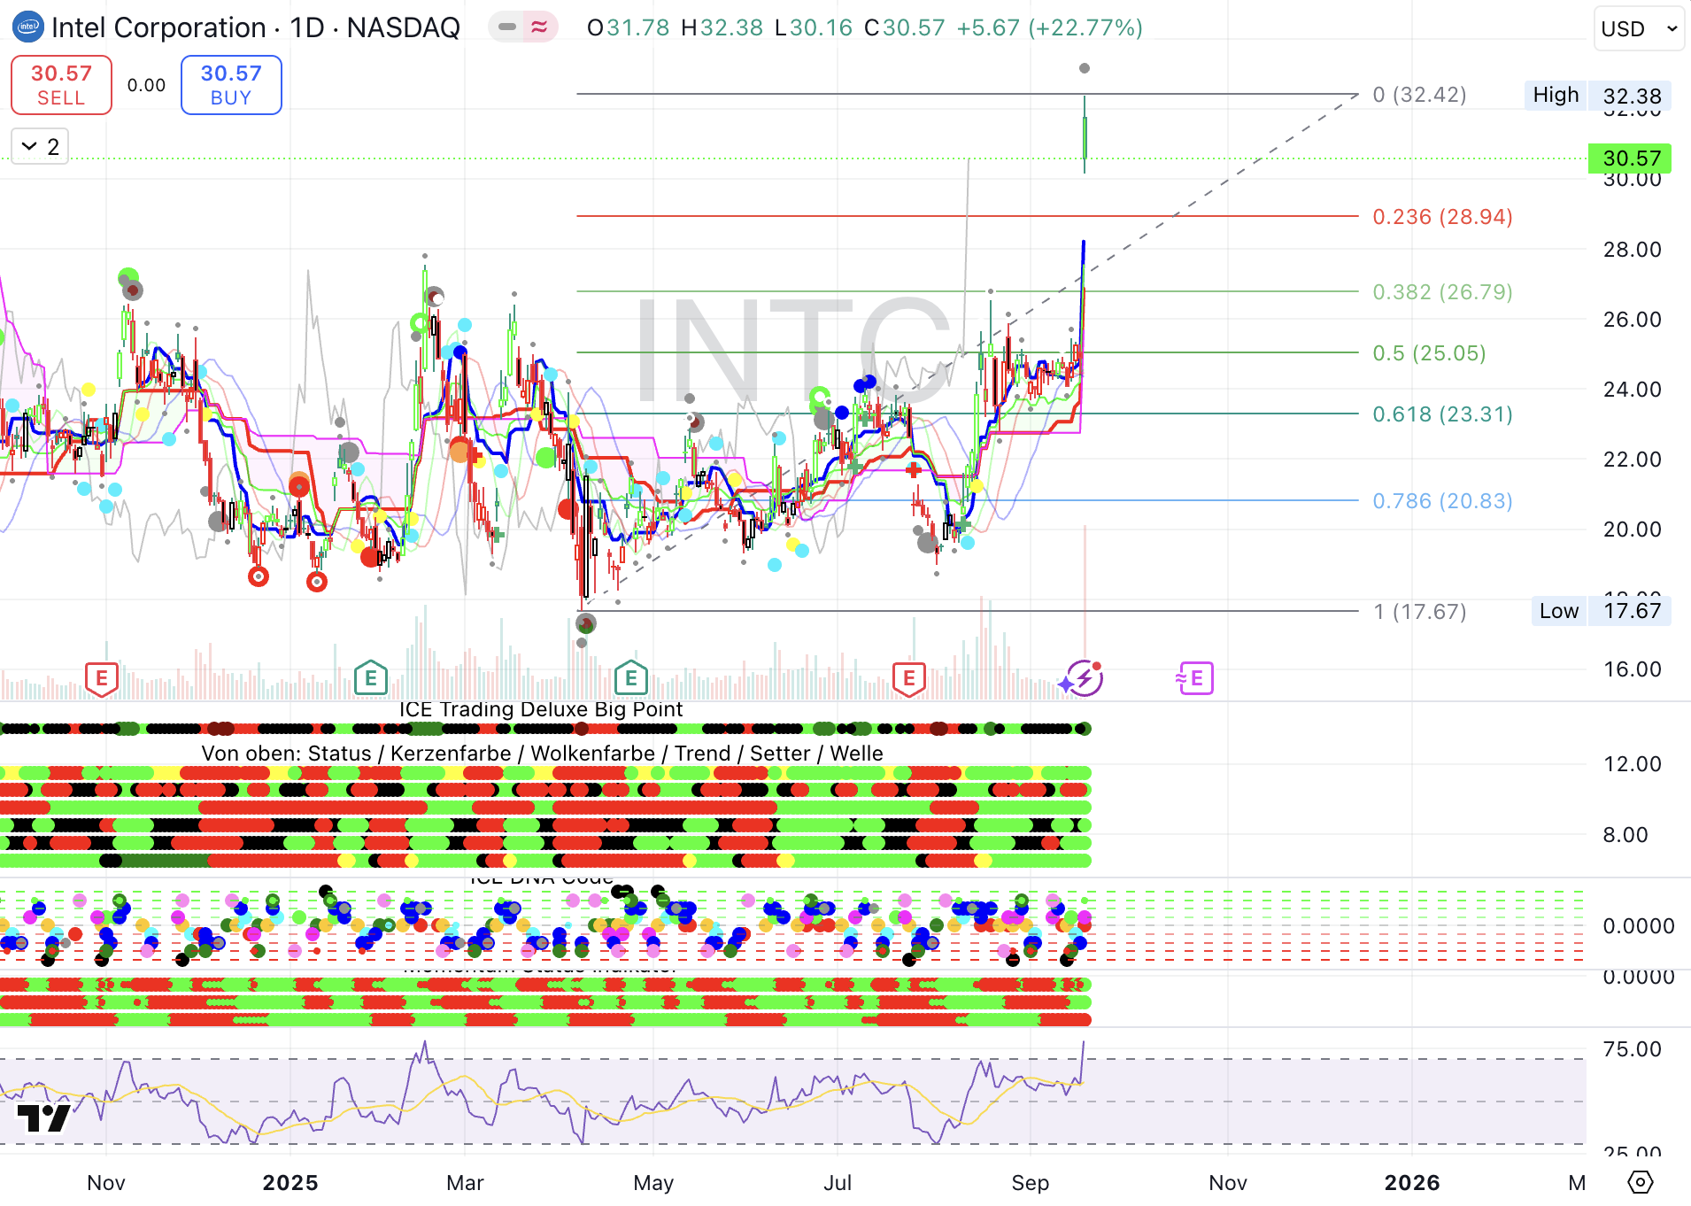The image size is (1691, 1206).
Task: Collapse the indicator legend with the chevron
Action: click(x=30, y=146)
